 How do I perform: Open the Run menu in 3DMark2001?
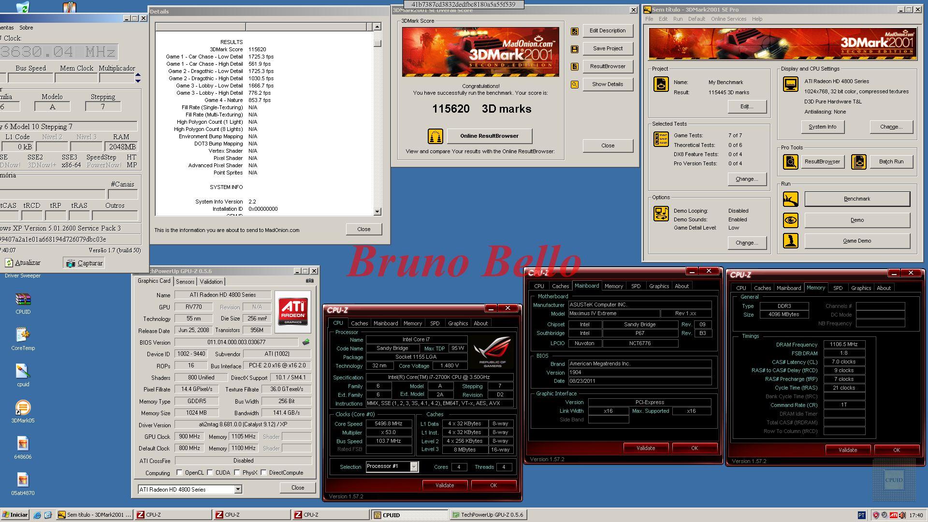pyautogui.click(x=678, y=19)
